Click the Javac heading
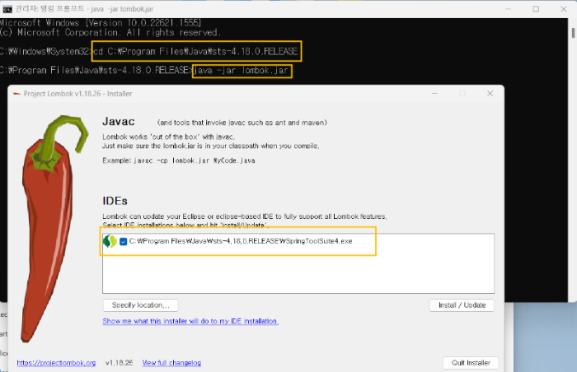This screenshot has width=577, height=372. [119, 121]
